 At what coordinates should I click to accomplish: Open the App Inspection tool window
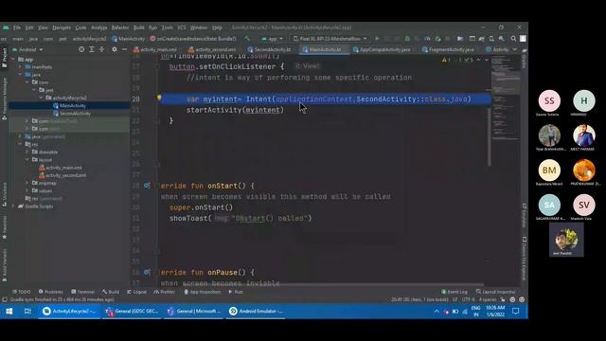pos(202,292)
